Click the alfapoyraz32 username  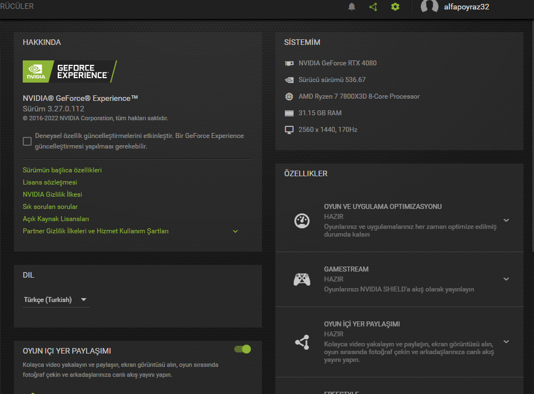[467, 7]
